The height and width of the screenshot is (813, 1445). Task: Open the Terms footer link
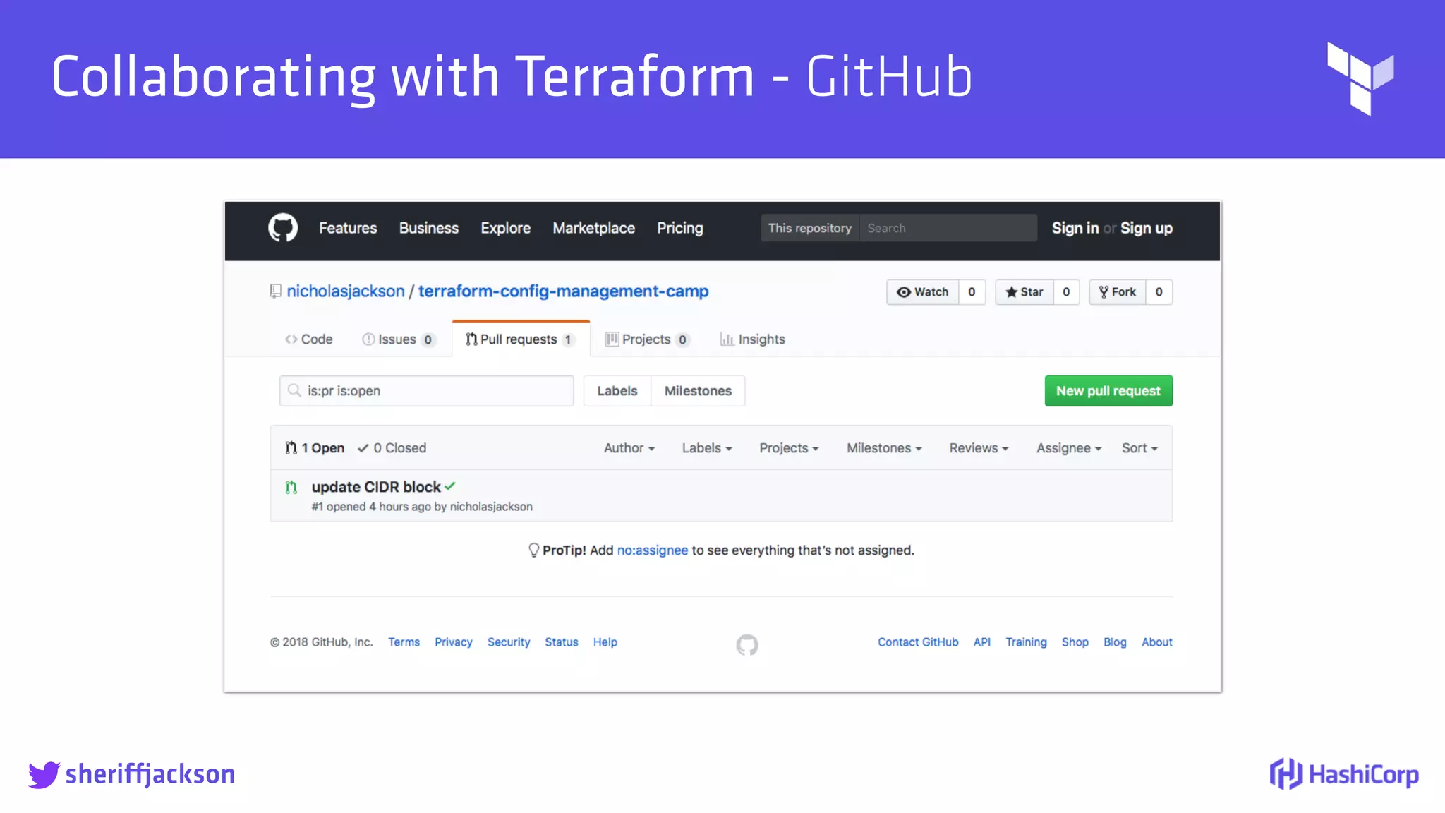[x=404, y=642]
